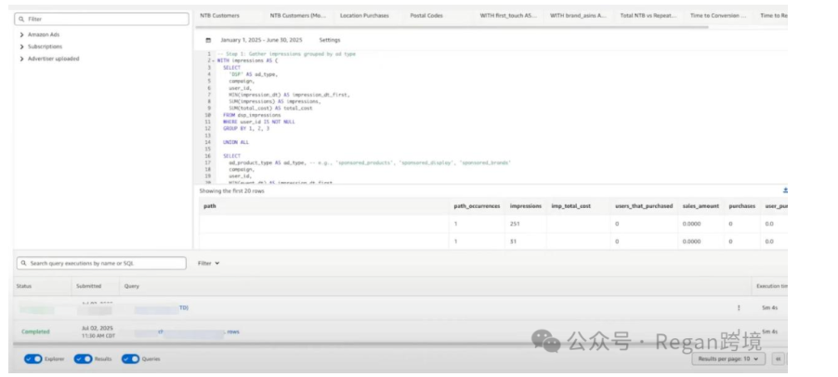The height and width of the screenshot is (377, 838).
Task: Expand the Subscriptions tree node
Action: tap(21, 46)
